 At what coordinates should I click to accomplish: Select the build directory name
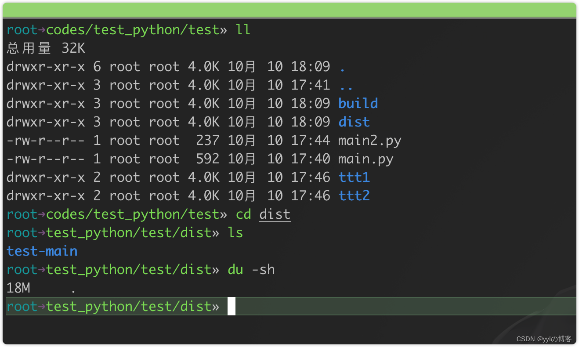(x=358, y=103)
